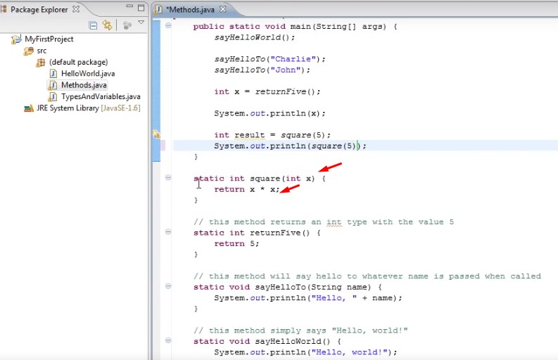Image resolution: width=558 pixels, height=360 pixels.
Task: Click the warning marker icon beside int result
Action: (156, 134)
